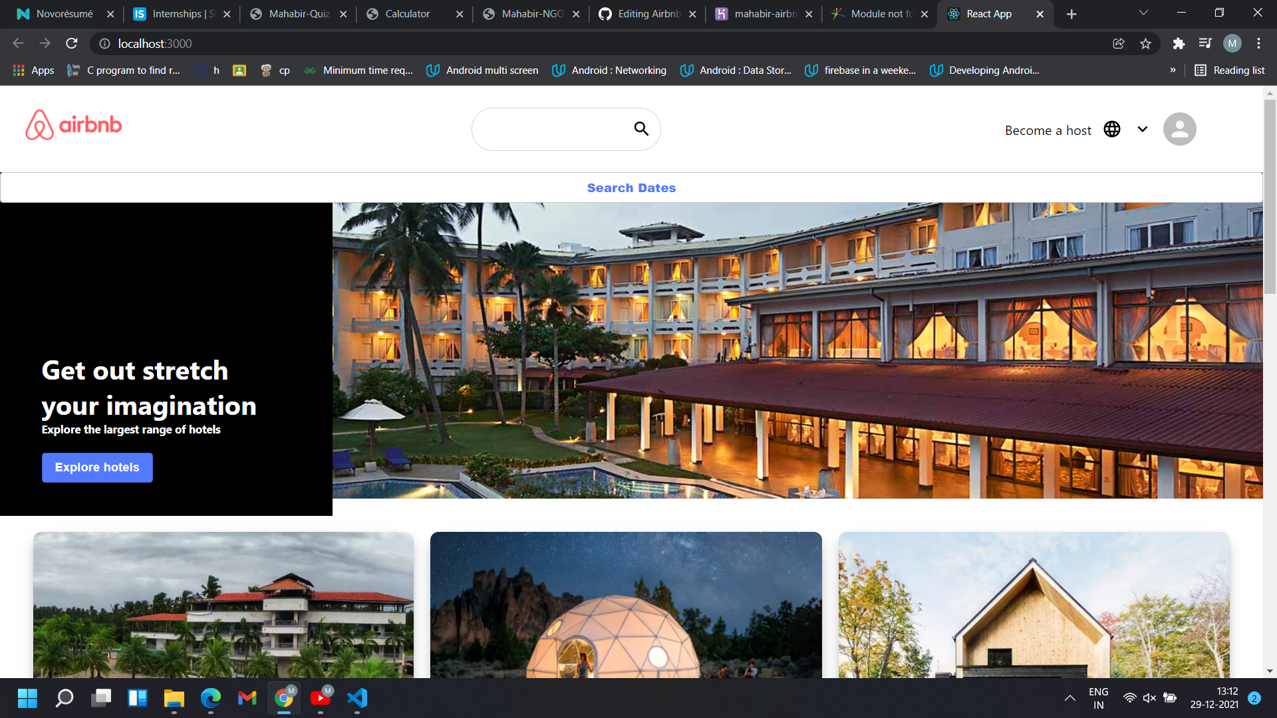
Task: Open Gmail from taskbar
Action: click(x=247, y=698)
